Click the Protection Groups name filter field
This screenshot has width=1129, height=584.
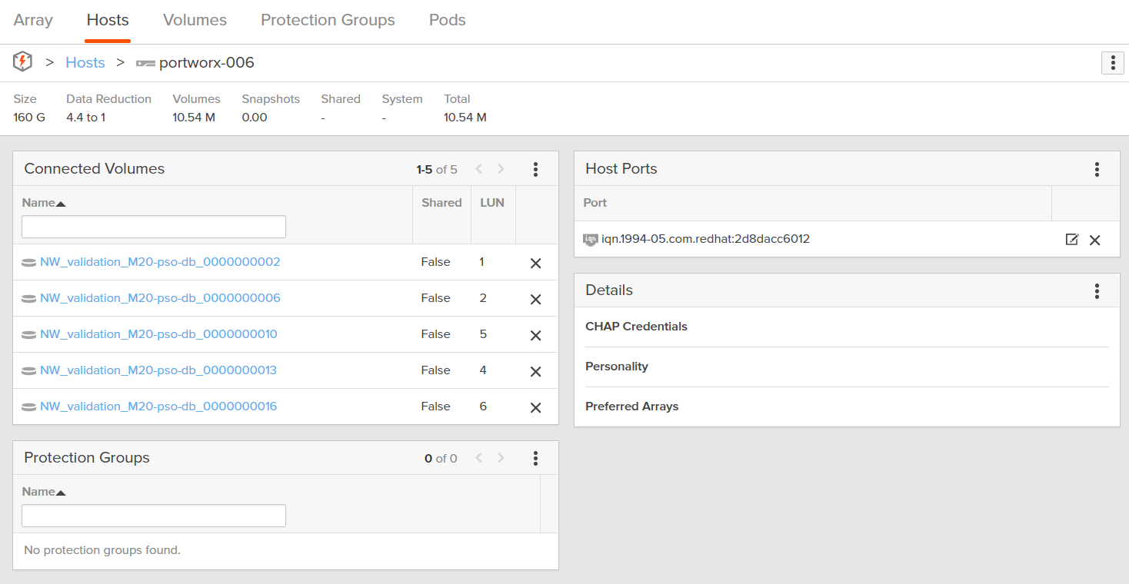154,516
